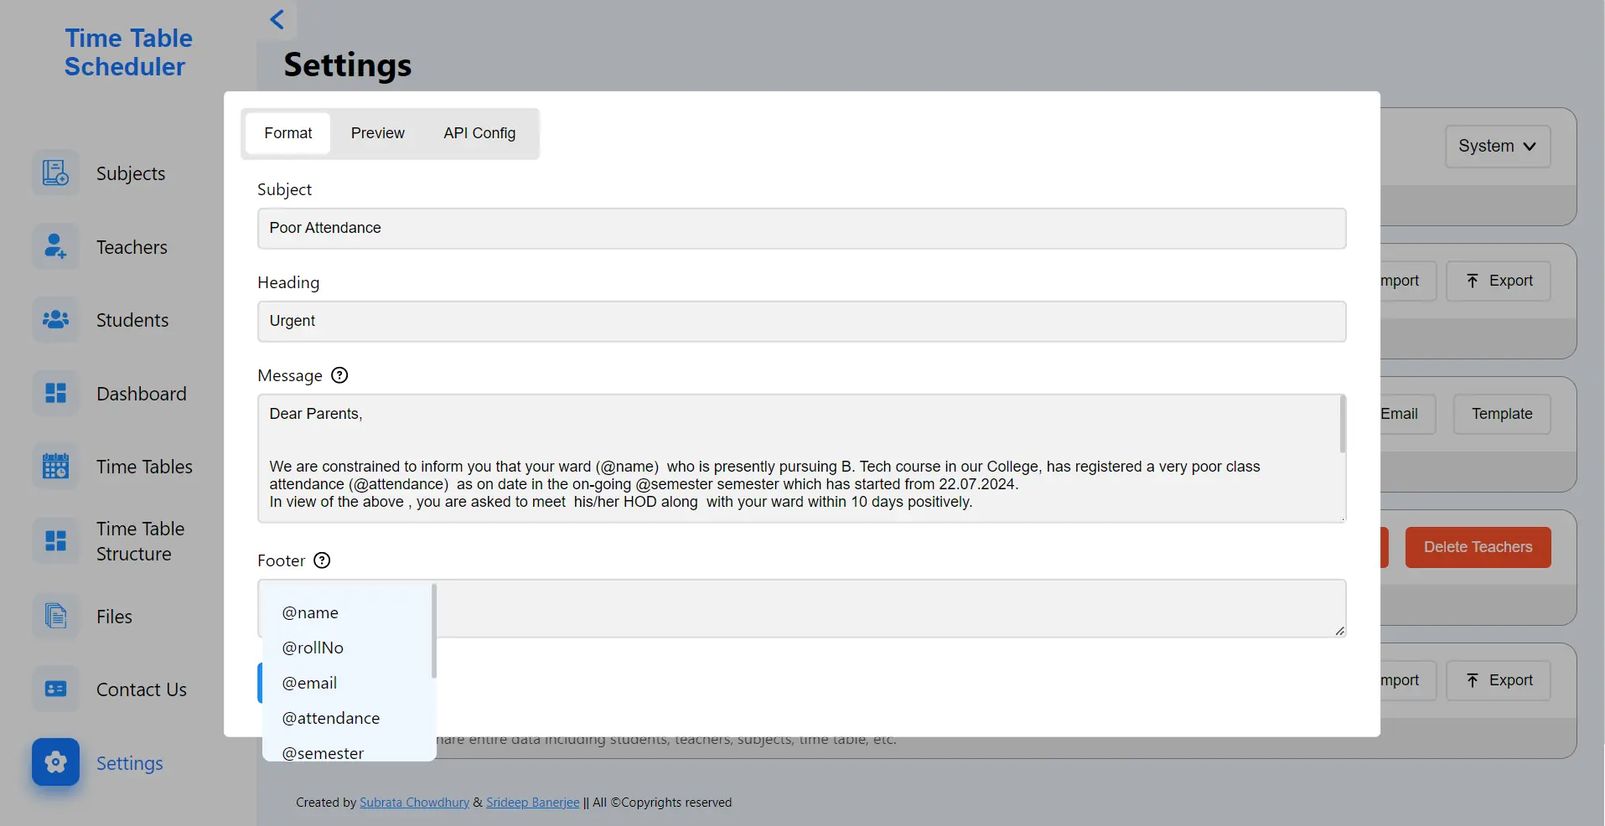Click the Delete Teachers button

(x=1478, y=547)
